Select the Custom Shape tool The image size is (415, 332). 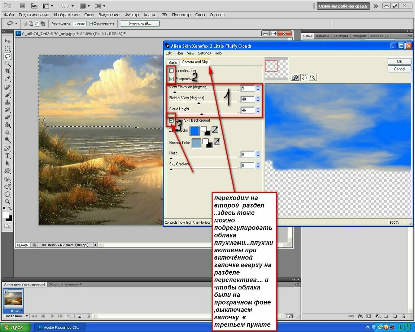coord(8,171)
